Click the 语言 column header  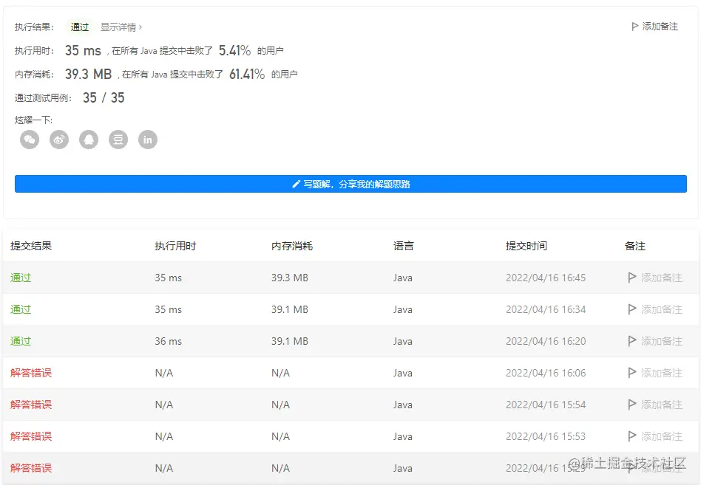[x=403, y=246]
